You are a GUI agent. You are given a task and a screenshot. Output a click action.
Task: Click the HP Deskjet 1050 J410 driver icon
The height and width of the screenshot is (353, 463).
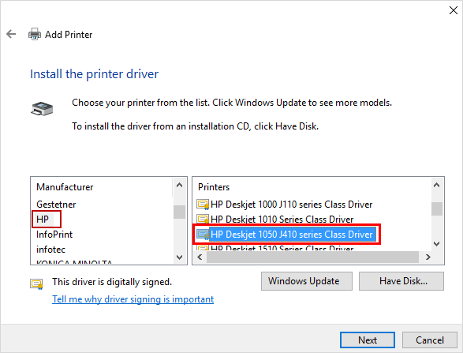point(203,235)
